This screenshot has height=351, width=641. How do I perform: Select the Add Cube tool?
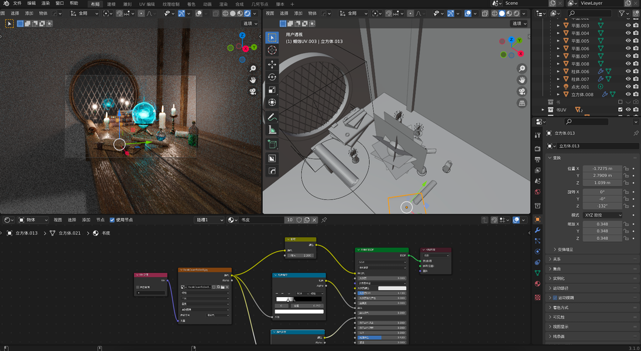(272, 144)
